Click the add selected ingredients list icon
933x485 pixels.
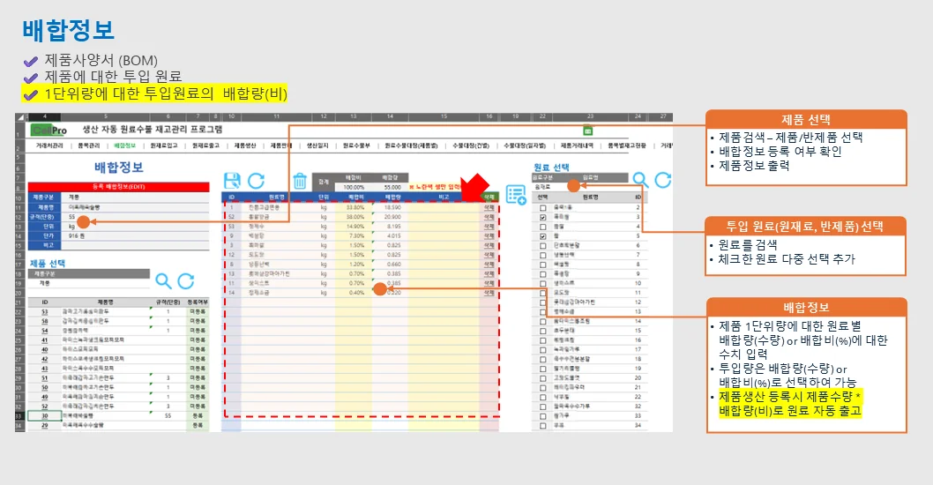click(x=516, y=196)
